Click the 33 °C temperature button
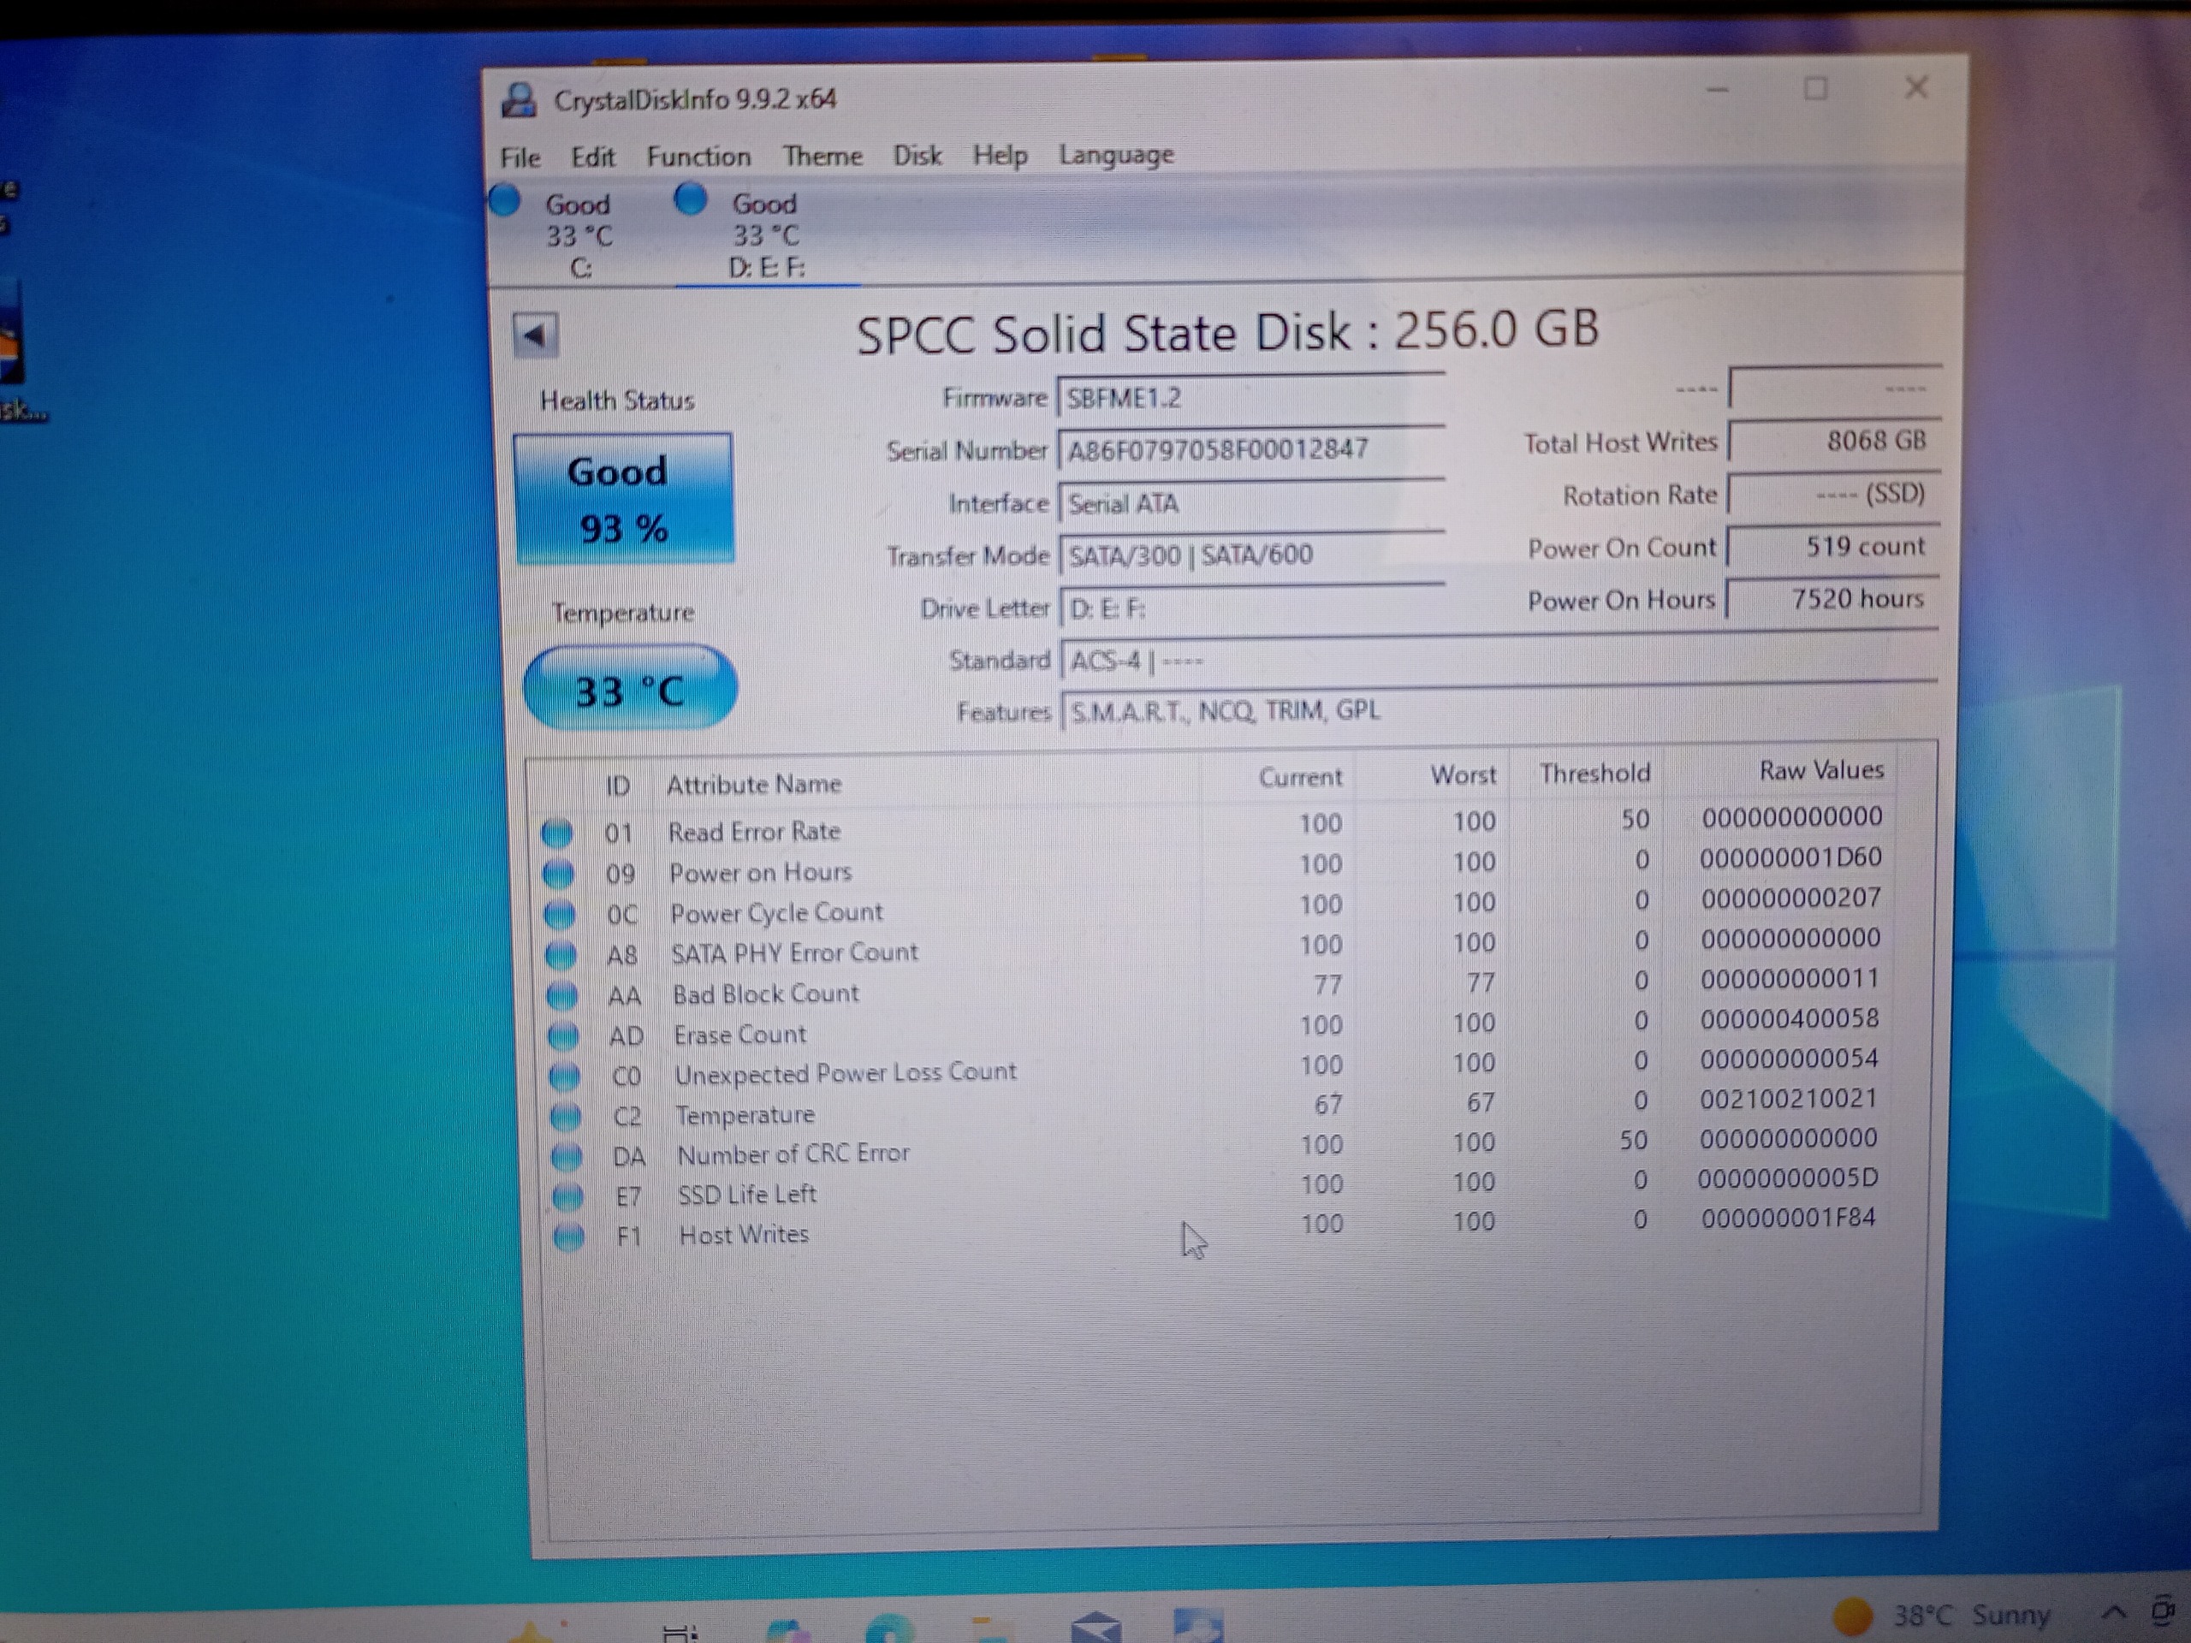Image resolution: width=2191 pixels, height=1643 pixels. coord(630,689)
